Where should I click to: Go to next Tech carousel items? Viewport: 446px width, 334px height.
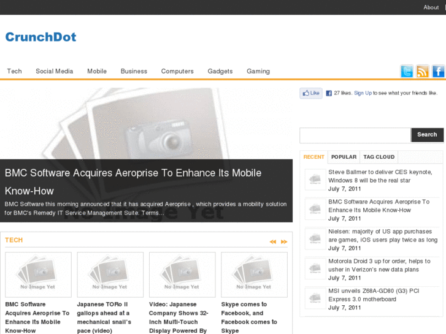tap(284, 241)
